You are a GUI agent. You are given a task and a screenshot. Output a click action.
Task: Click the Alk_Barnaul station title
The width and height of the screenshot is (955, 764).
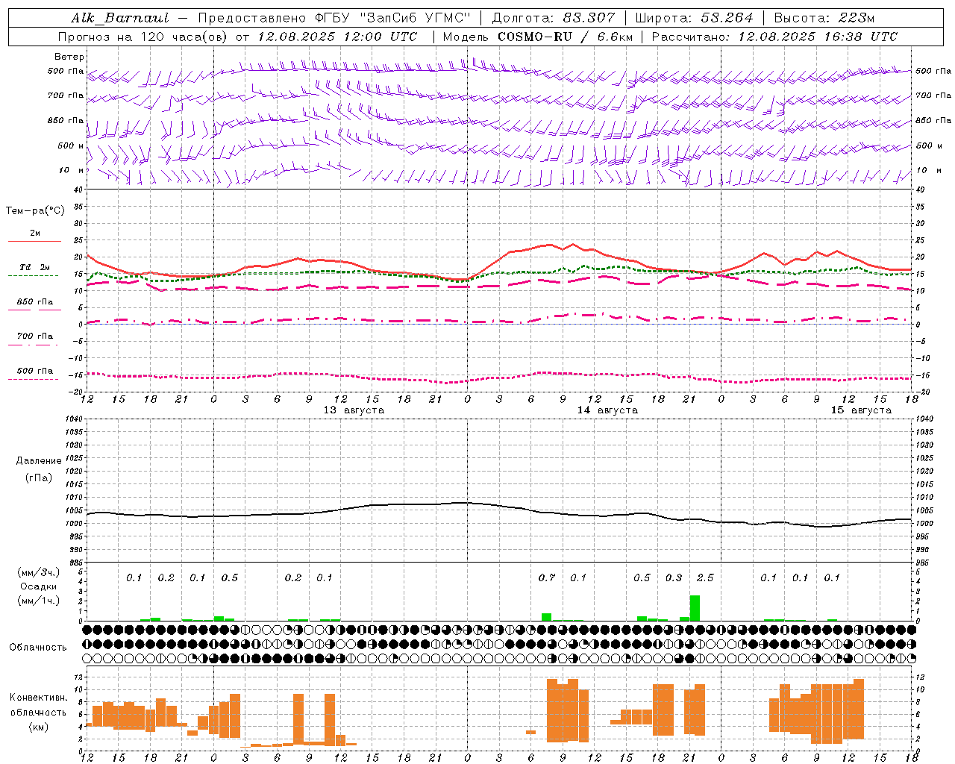coord(120,18)
